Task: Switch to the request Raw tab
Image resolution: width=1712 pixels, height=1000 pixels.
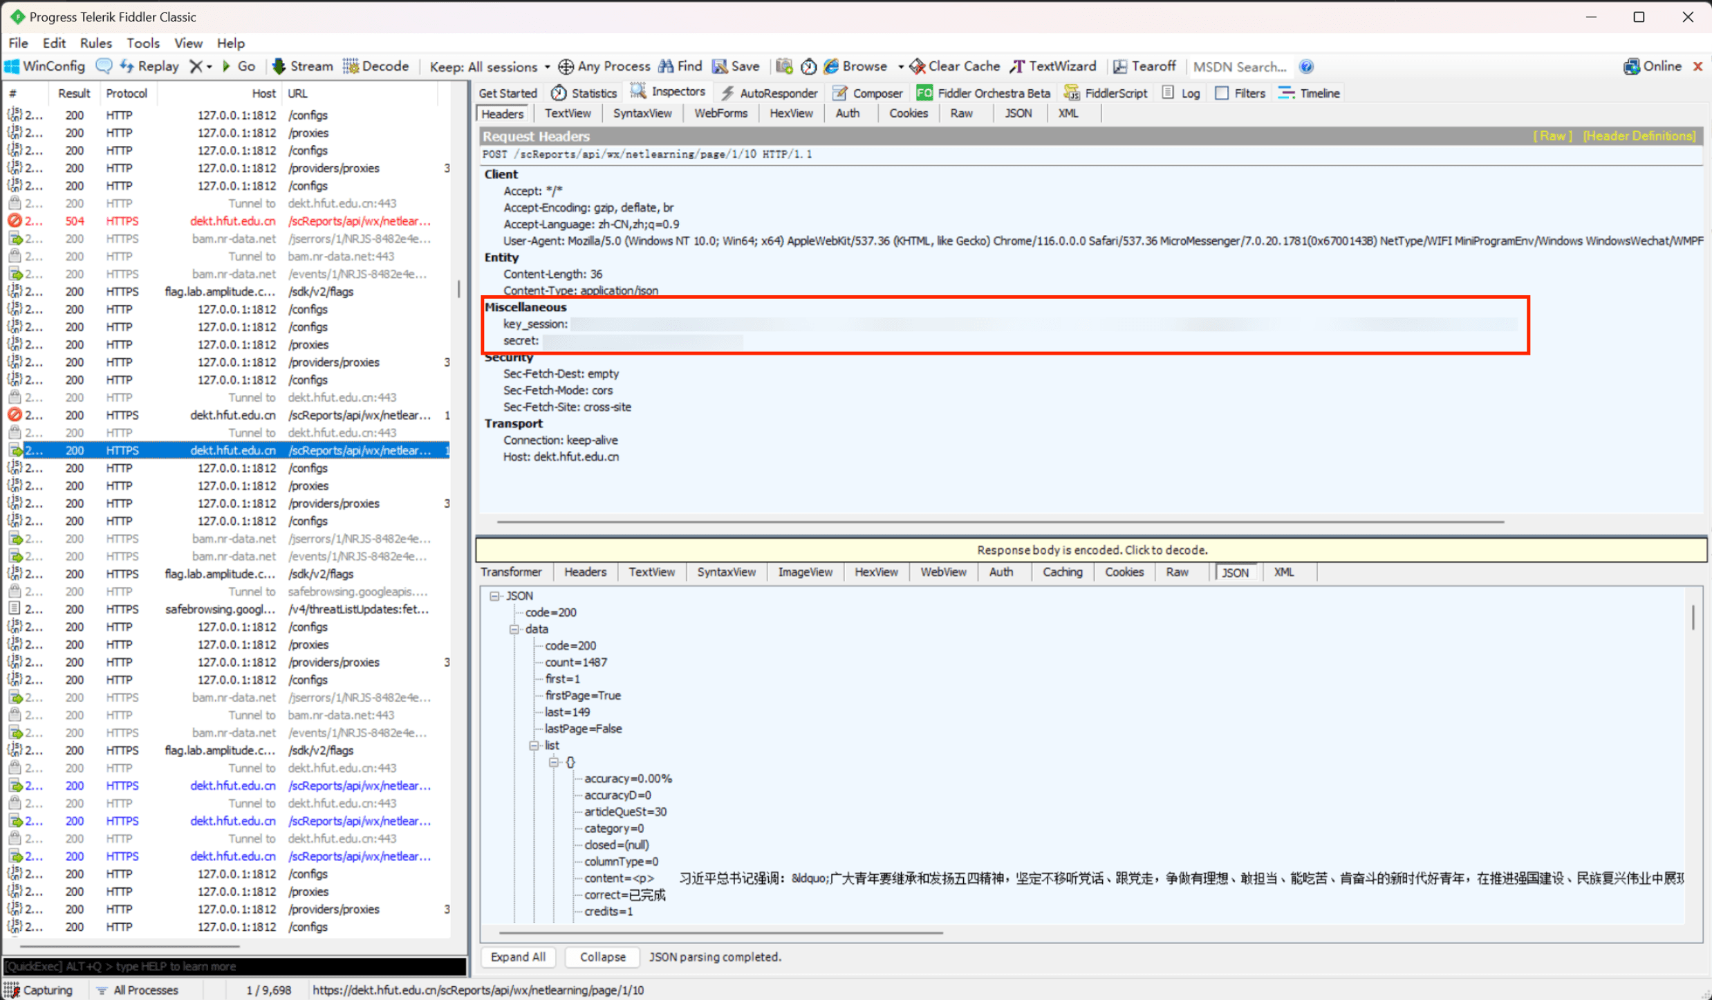Action: pos(960,113)
